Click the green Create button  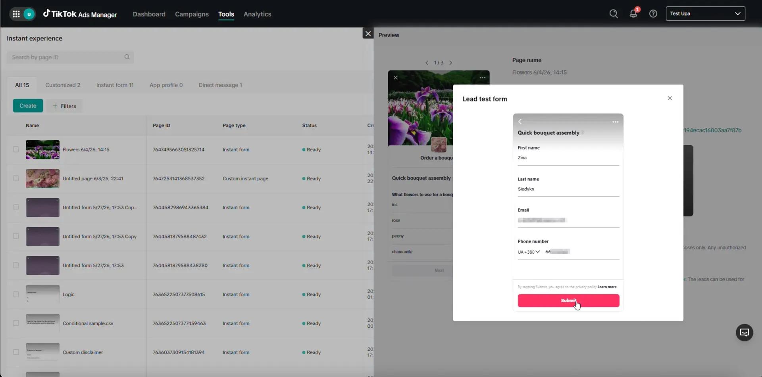point(28,106)
